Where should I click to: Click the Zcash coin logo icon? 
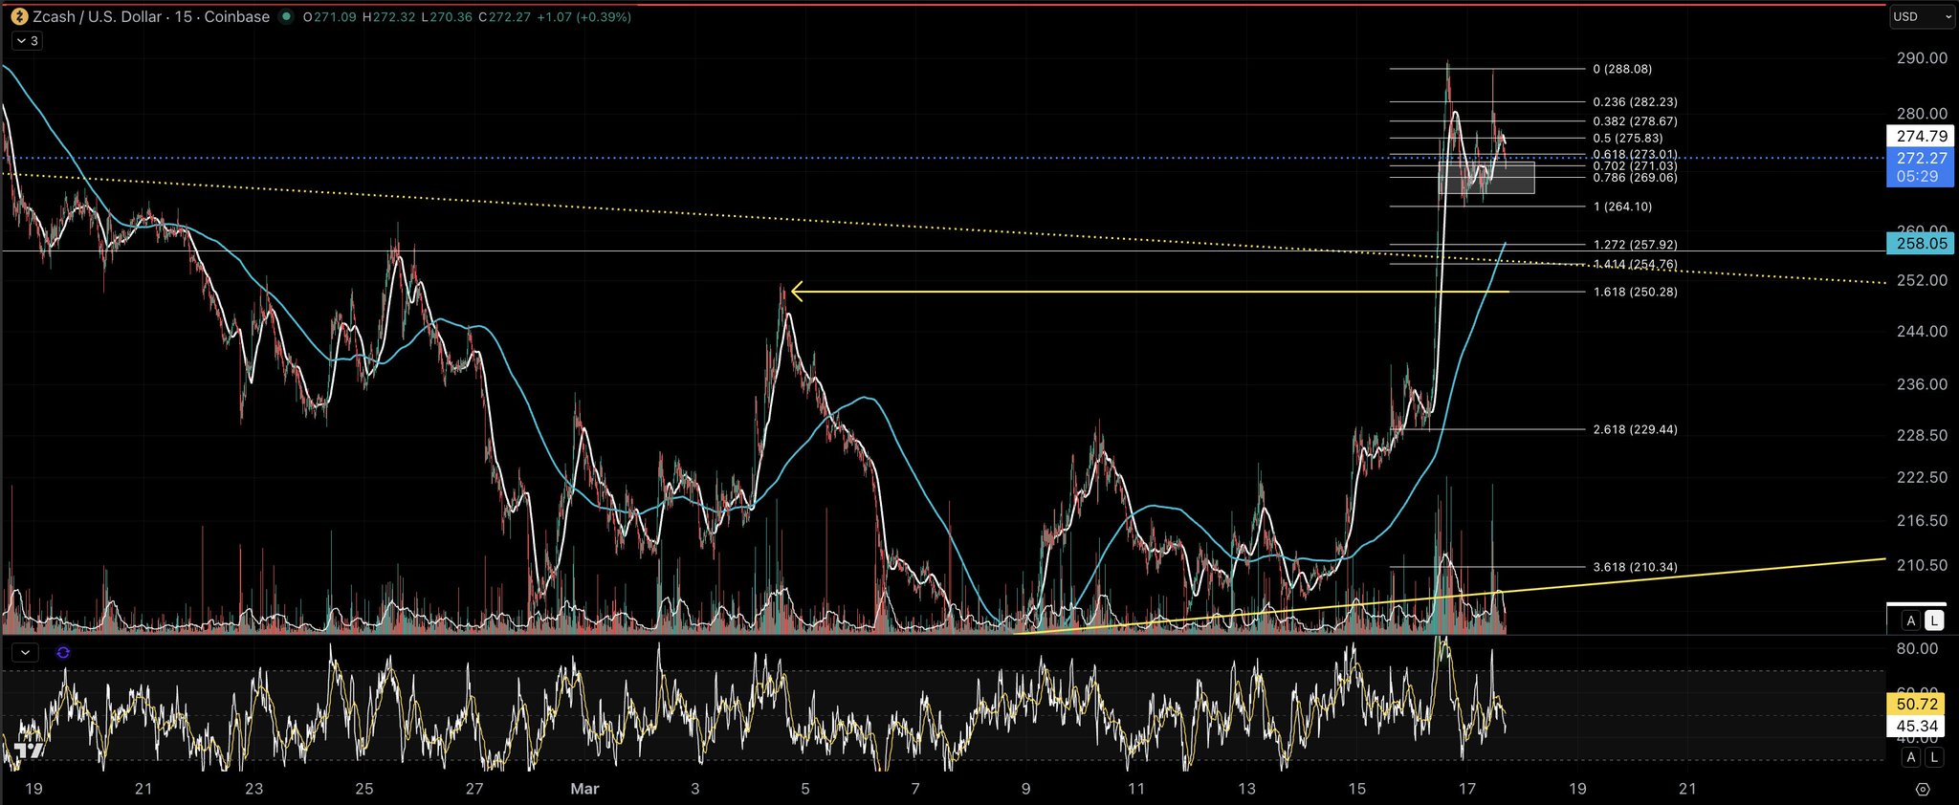pos(18,16)
